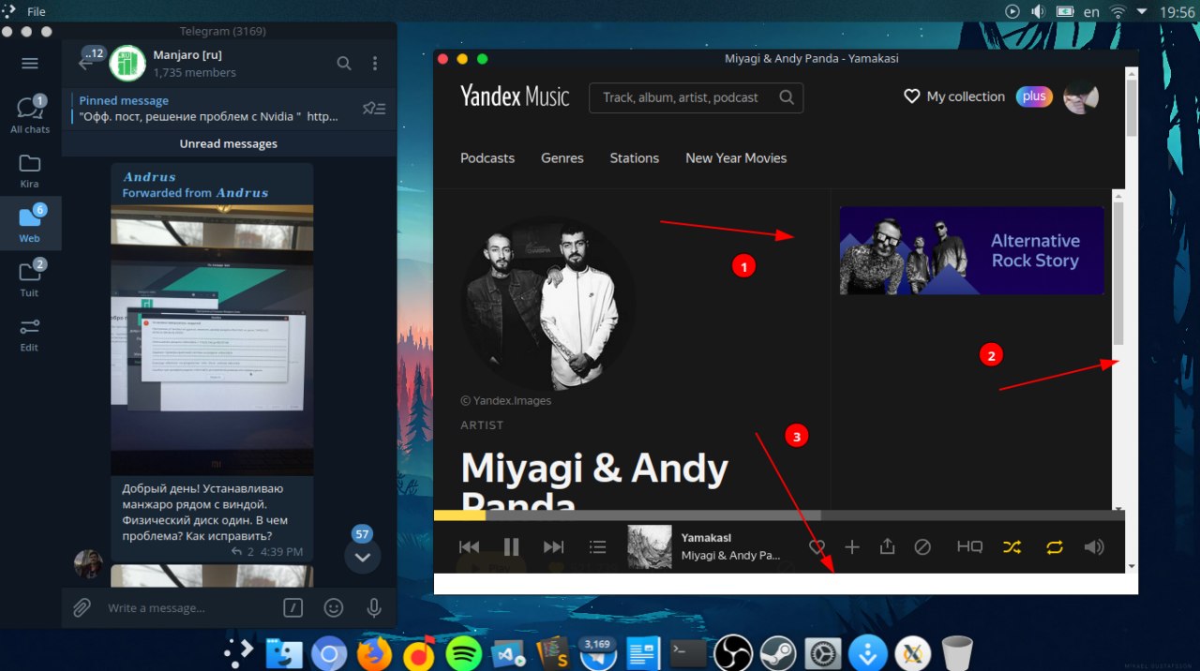Open the forwarded photo from Andrus
This screenshot has width=1200, height=671.
(212, 339)
